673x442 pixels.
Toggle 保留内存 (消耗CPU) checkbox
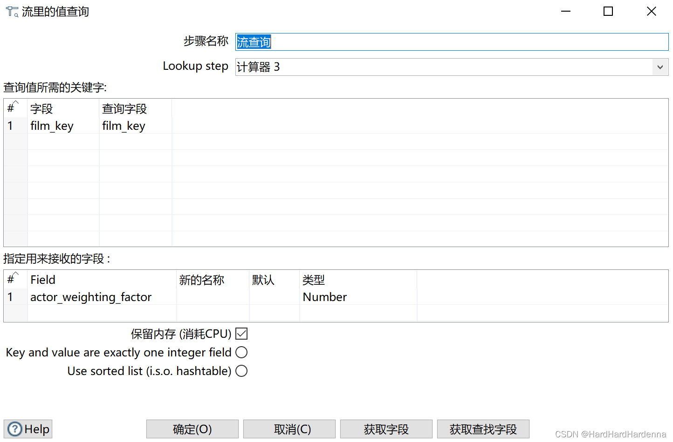coord(241,334)
